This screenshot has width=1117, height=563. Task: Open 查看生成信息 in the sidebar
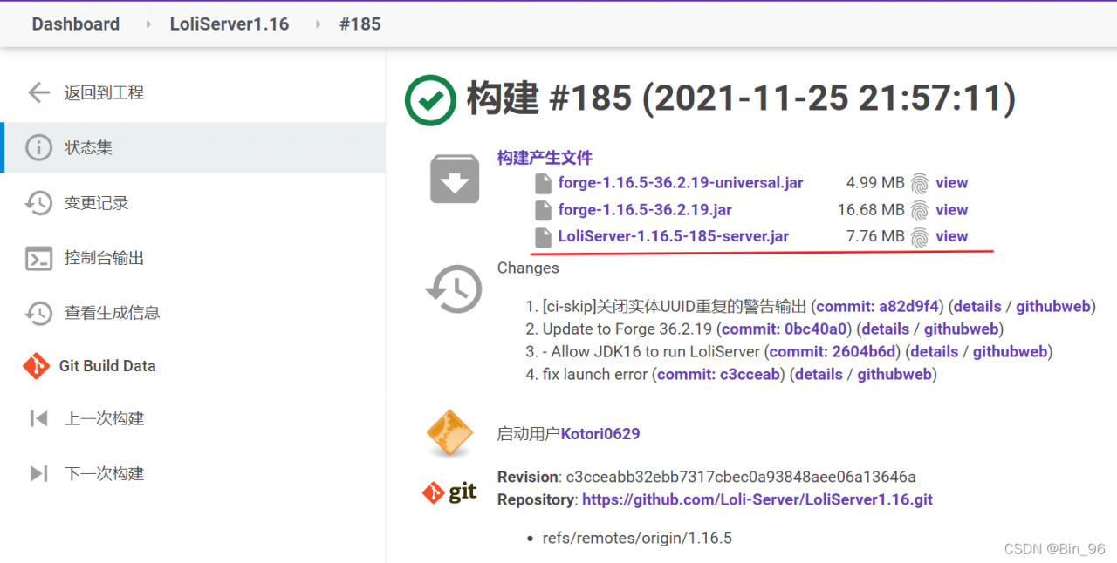click(x=112, y=313)
